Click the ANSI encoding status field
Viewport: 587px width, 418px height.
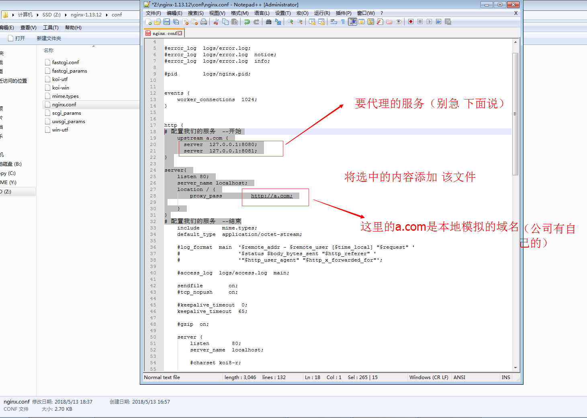pyautogui.click(x=459, y=377)
